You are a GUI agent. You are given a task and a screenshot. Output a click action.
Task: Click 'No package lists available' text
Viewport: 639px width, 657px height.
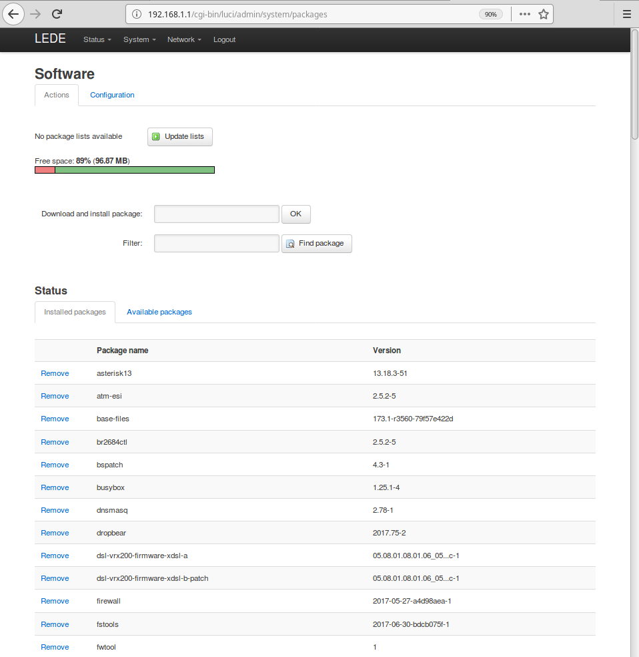point(78,136)
